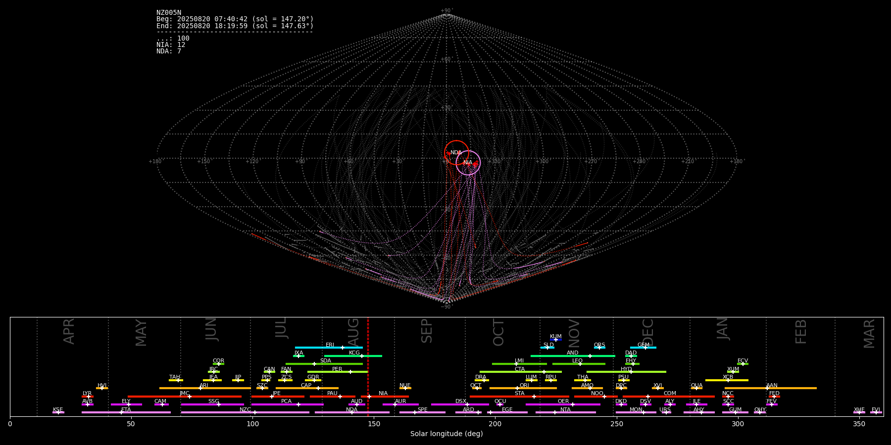Click the XHE shower label
The width and height of the screenshot is (891, 445).
pyautogui.click(x=859, y=410)
